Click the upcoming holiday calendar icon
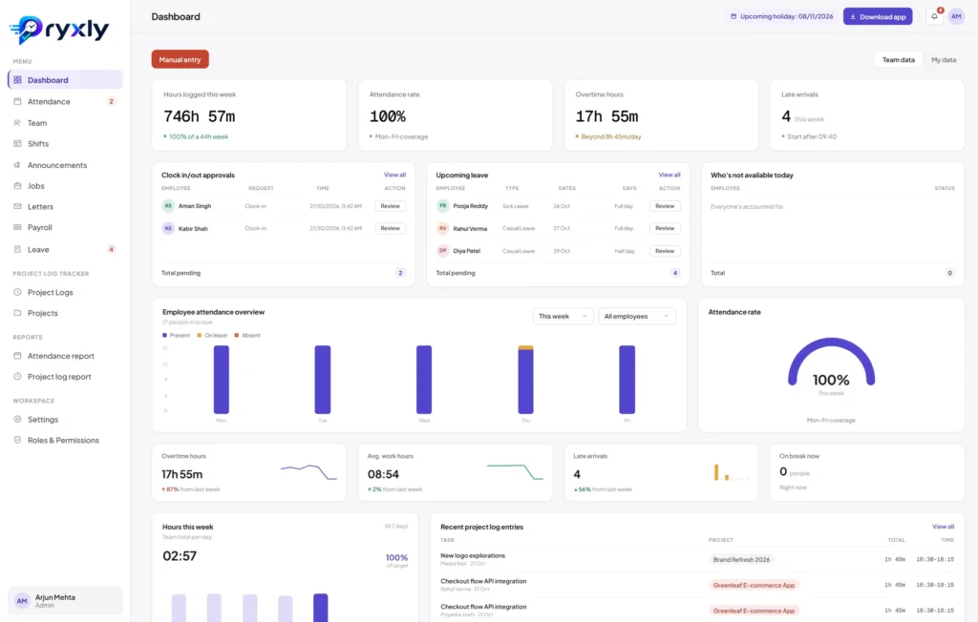This screenshot has width=978, height=622. [733, 16]
